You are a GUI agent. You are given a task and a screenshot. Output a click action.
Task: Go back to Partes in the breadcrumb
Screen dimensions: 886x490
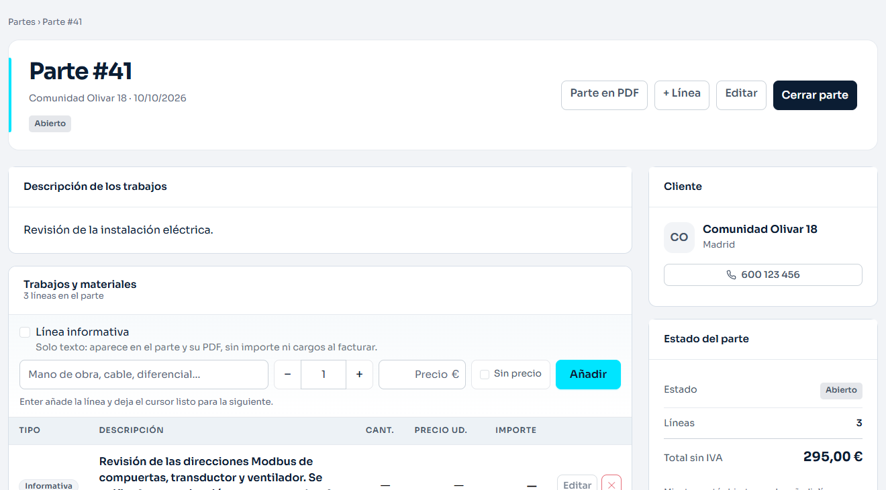click(x=21, y=22)
